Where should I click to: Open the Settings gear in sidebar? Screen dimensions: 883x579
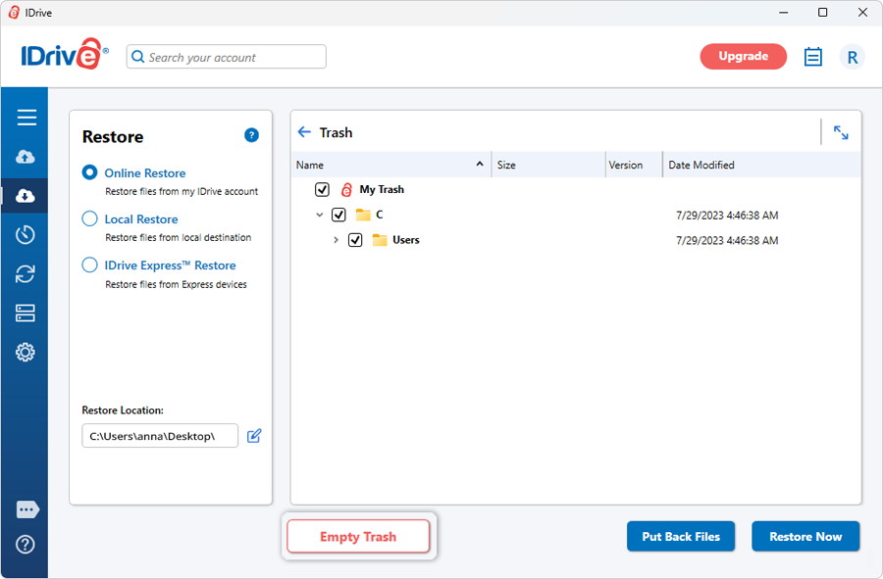[x=26, y=353]
